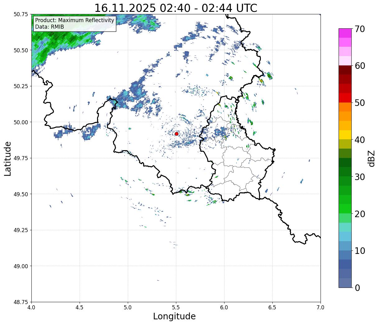This screenshot has height=324, width=379.
Task: Click the longitude tick label '5.5'
Action: click(176, 307)
